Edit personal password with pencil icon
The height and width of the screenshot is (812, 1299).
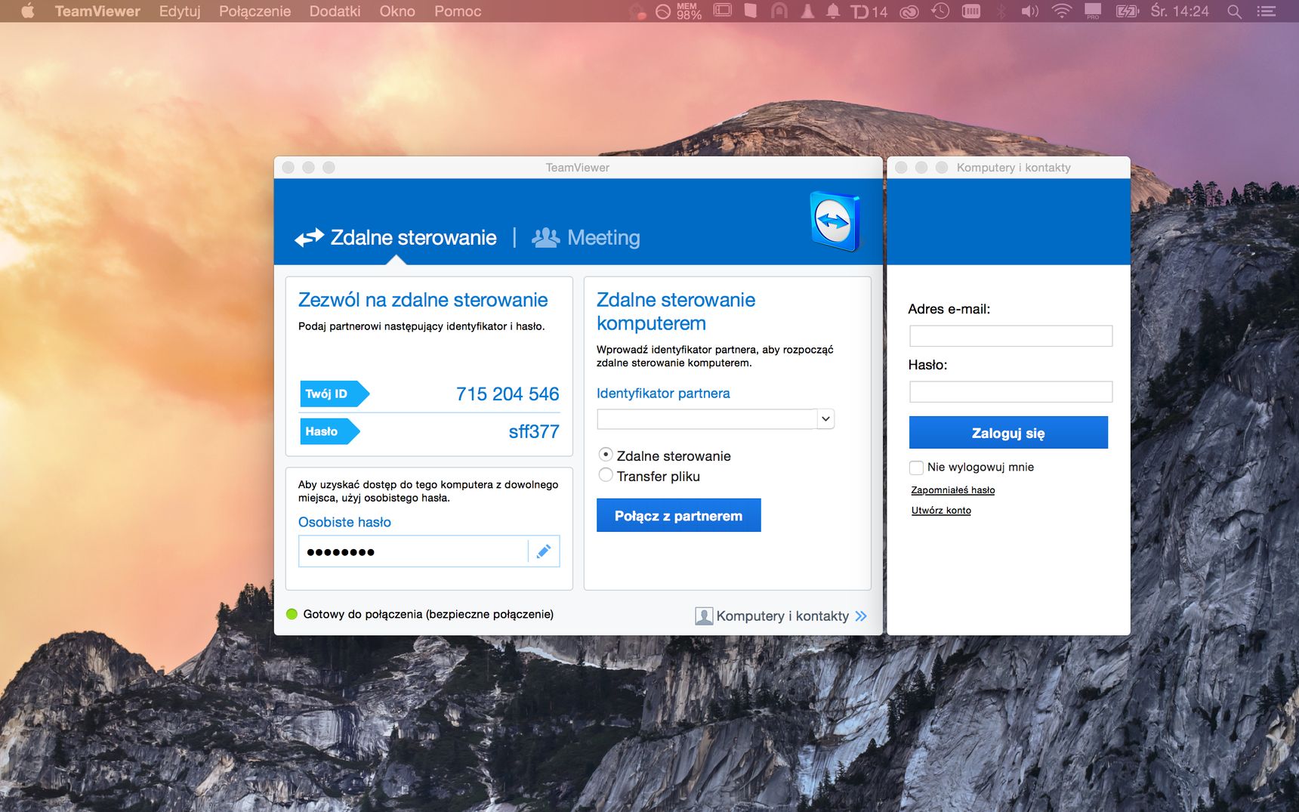[544, 551]
